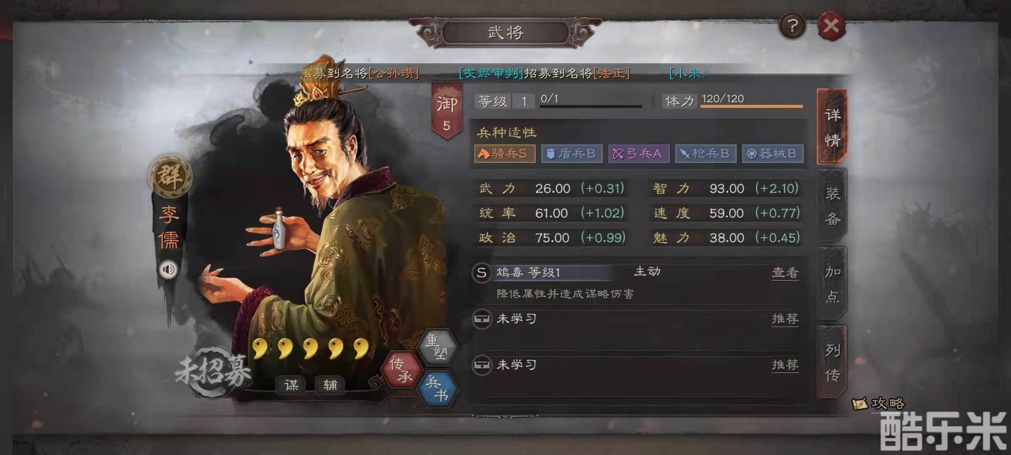Close the 武将 panel with the red X
1011x455 pixels.
click(831, 26)
